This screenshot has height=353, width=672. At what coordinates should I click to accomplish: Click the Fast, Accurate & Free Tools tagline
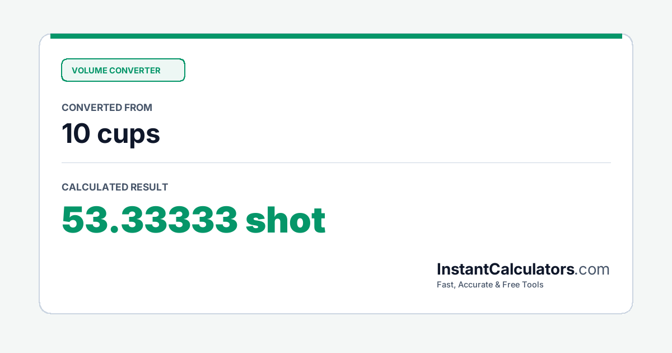click(x=490, y=285)
